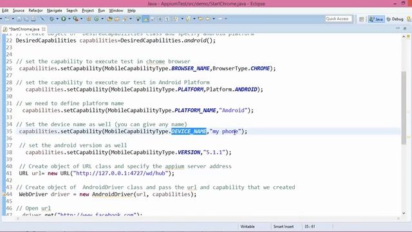Switch to the Debug perspective

395,19
